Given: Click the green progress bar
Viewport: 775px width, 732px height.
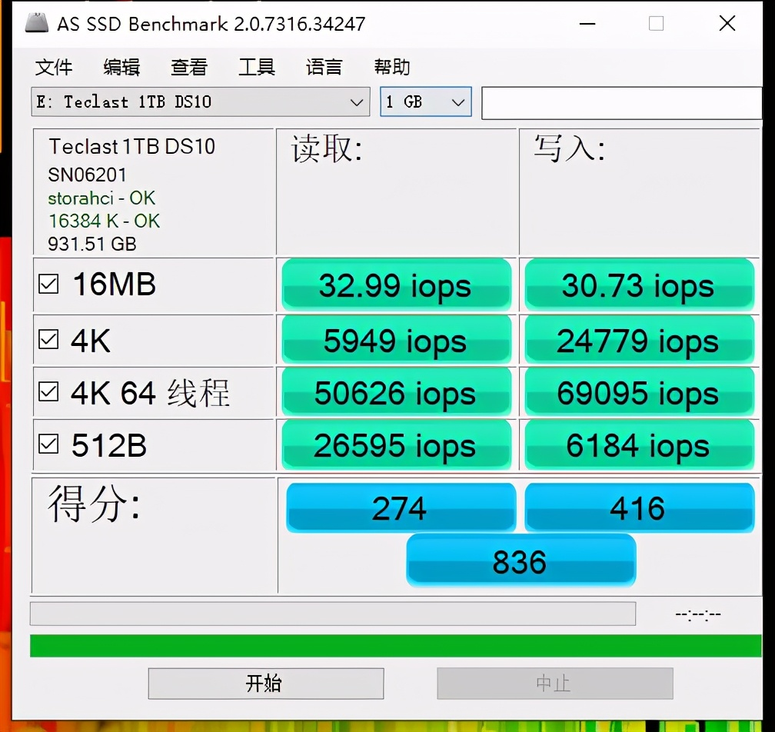Looking at the screenshot, I should point(395,646).
